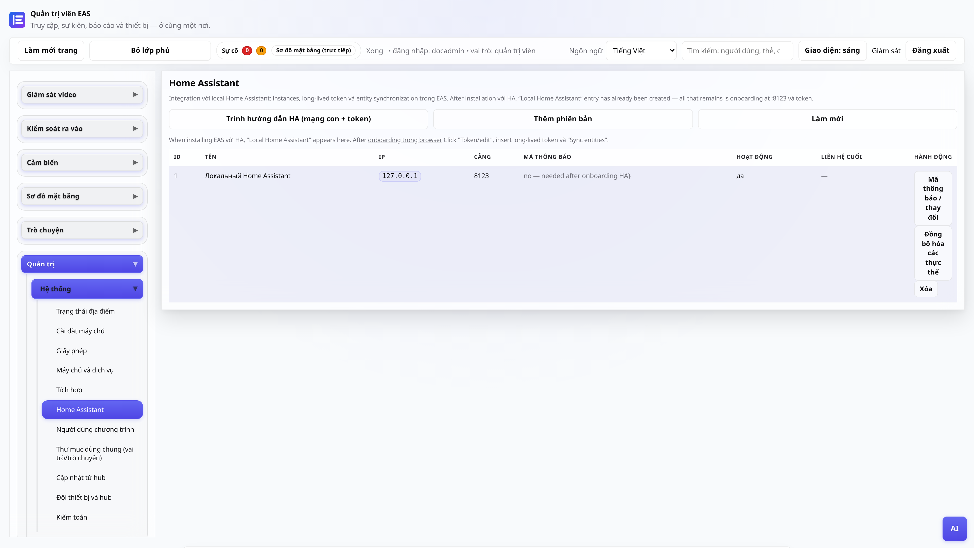Click the TÊN column header

211,157
